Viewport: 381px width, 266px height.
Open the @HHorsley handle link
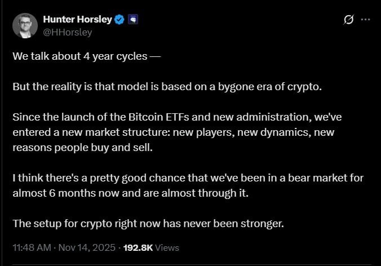point(68,32)
